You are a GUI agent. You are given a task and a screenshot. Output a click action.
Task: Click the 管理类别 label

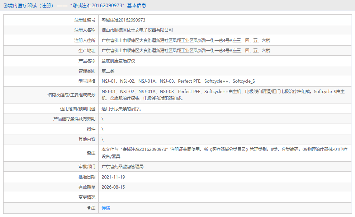tap(87, 71)
